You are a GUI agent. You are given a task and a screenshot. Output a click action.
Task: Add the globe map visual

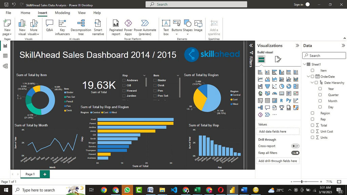pyautogui.click(x=260, y=93)
